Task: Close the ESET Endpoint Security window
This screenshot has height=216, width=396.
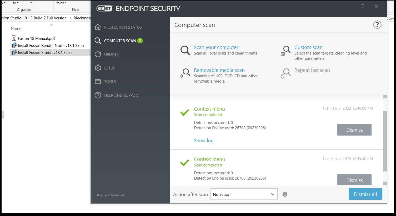Action: [377, 6]
